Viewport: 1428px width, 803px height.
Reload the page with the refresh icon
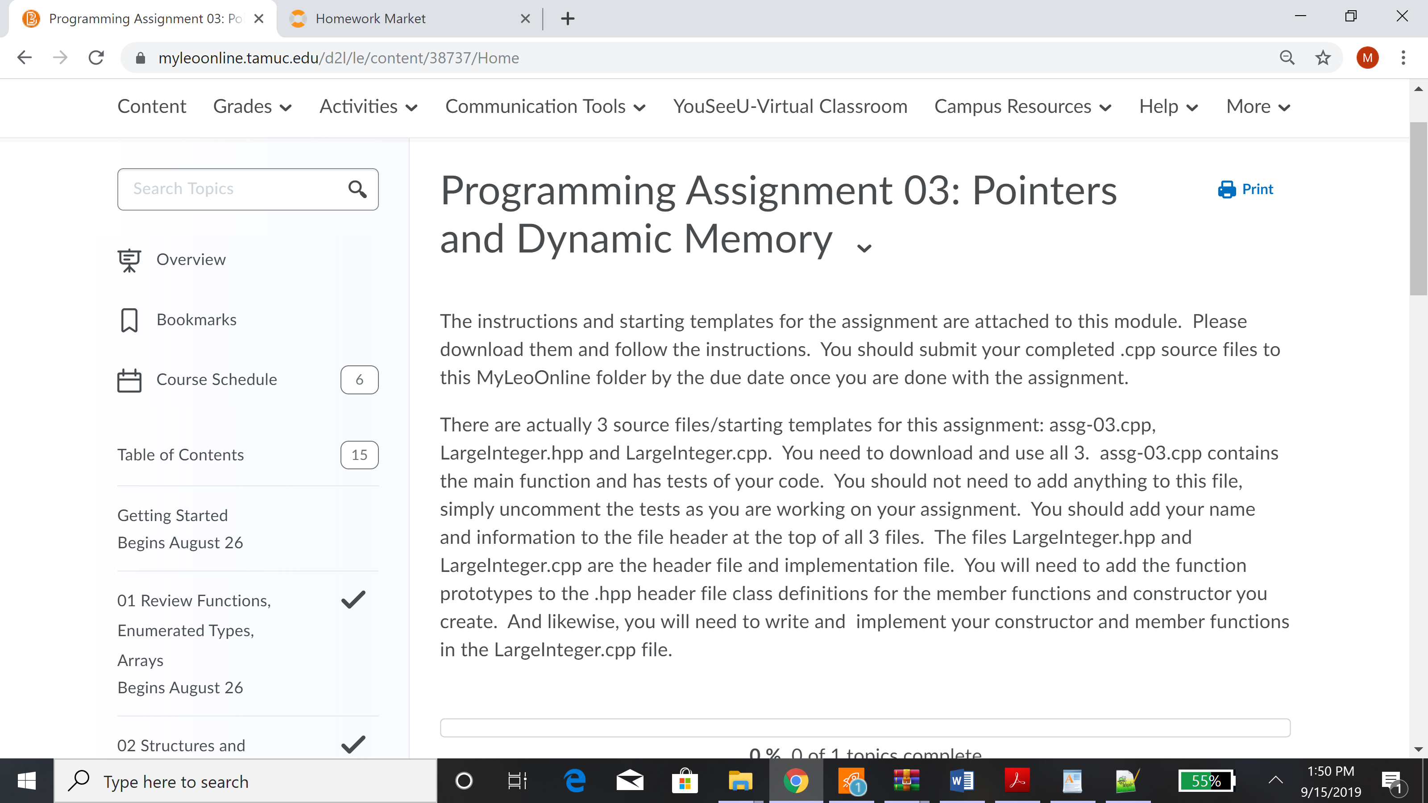[96, 58]
